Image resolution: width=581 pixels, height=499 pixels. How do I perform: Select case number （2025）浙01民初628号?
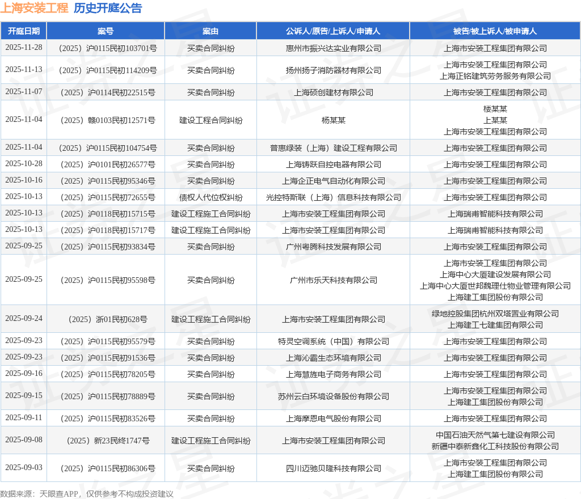(106, 319)
